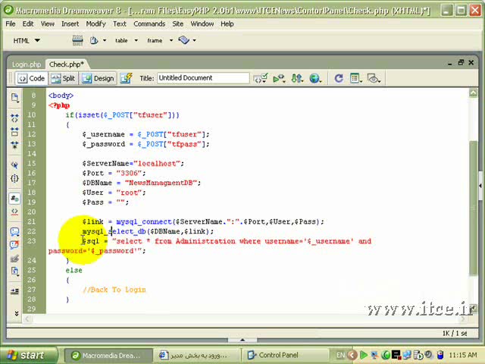Collapse Selection in the code toolbar

click(14, 131)
